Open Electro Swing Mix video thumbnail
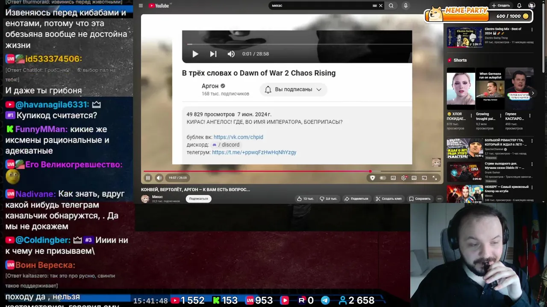Image resolution: width=547 pixels, height=307 pixels. click(x=465, y=37)
